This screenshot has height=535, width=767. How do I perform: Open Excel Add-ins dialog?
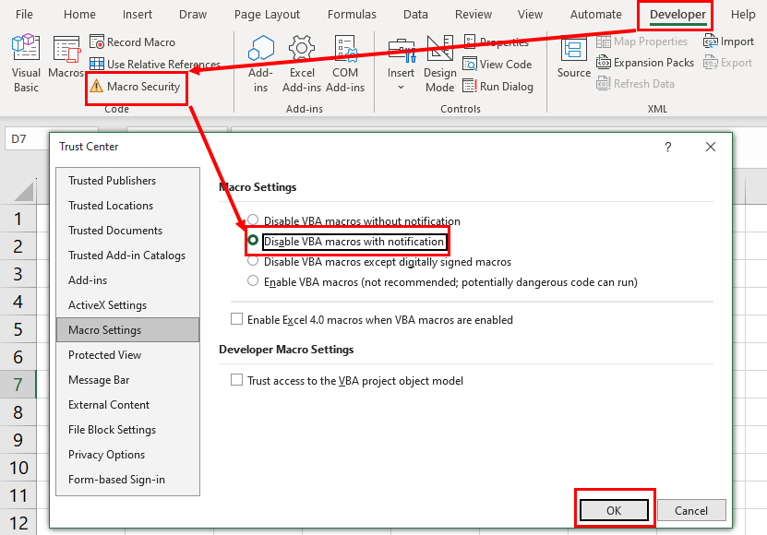tap(302, 64)
